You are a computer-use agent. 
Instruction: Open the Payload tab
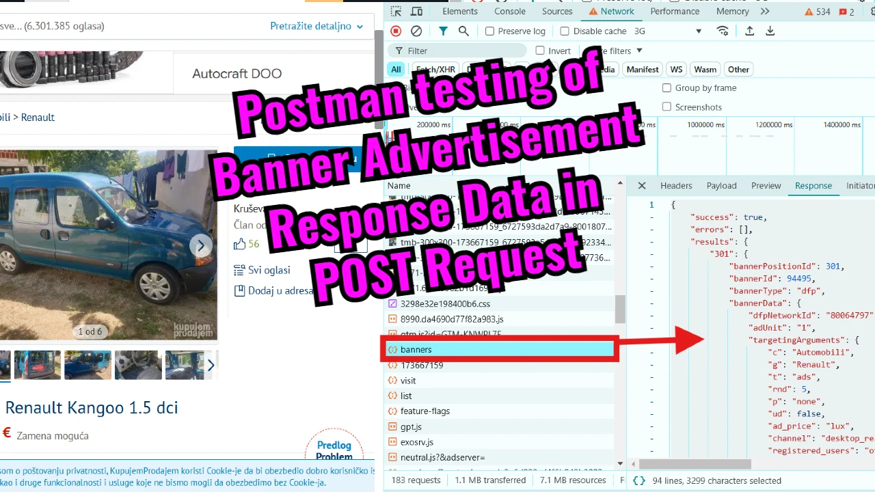point(721,185)
